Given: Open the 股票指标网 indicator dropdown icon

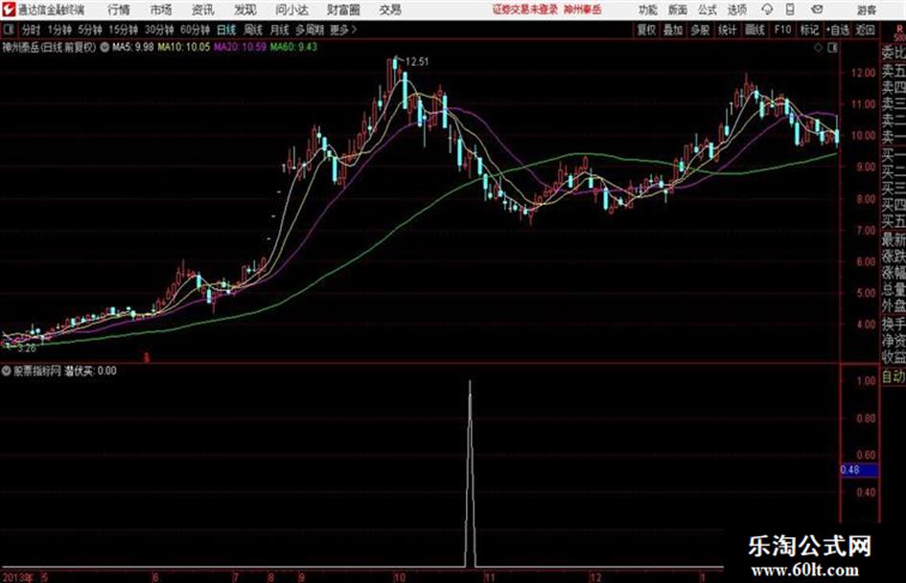Looking at the screenshot, I should 7,370.
